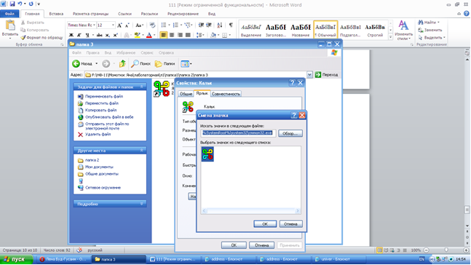This screenshot has height=265, width=471.
Task: Click the Переход go button
Action: pos(327,74)
